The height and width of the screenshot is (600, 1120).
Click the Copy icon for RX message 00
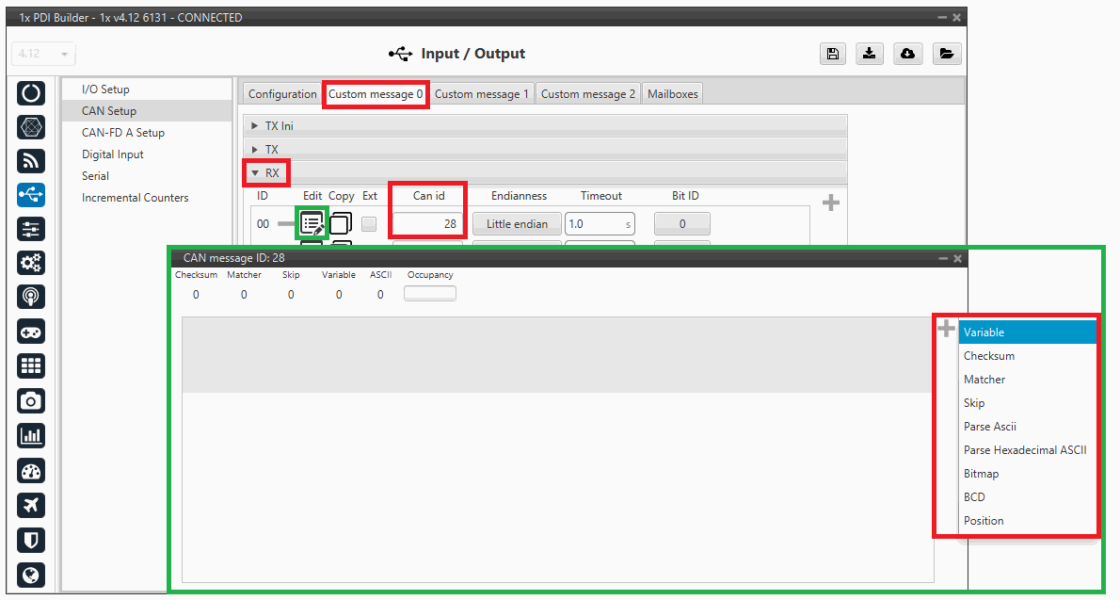341,224
